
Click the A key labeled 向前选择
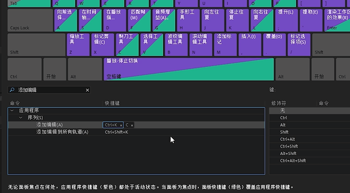coord(65,20)
